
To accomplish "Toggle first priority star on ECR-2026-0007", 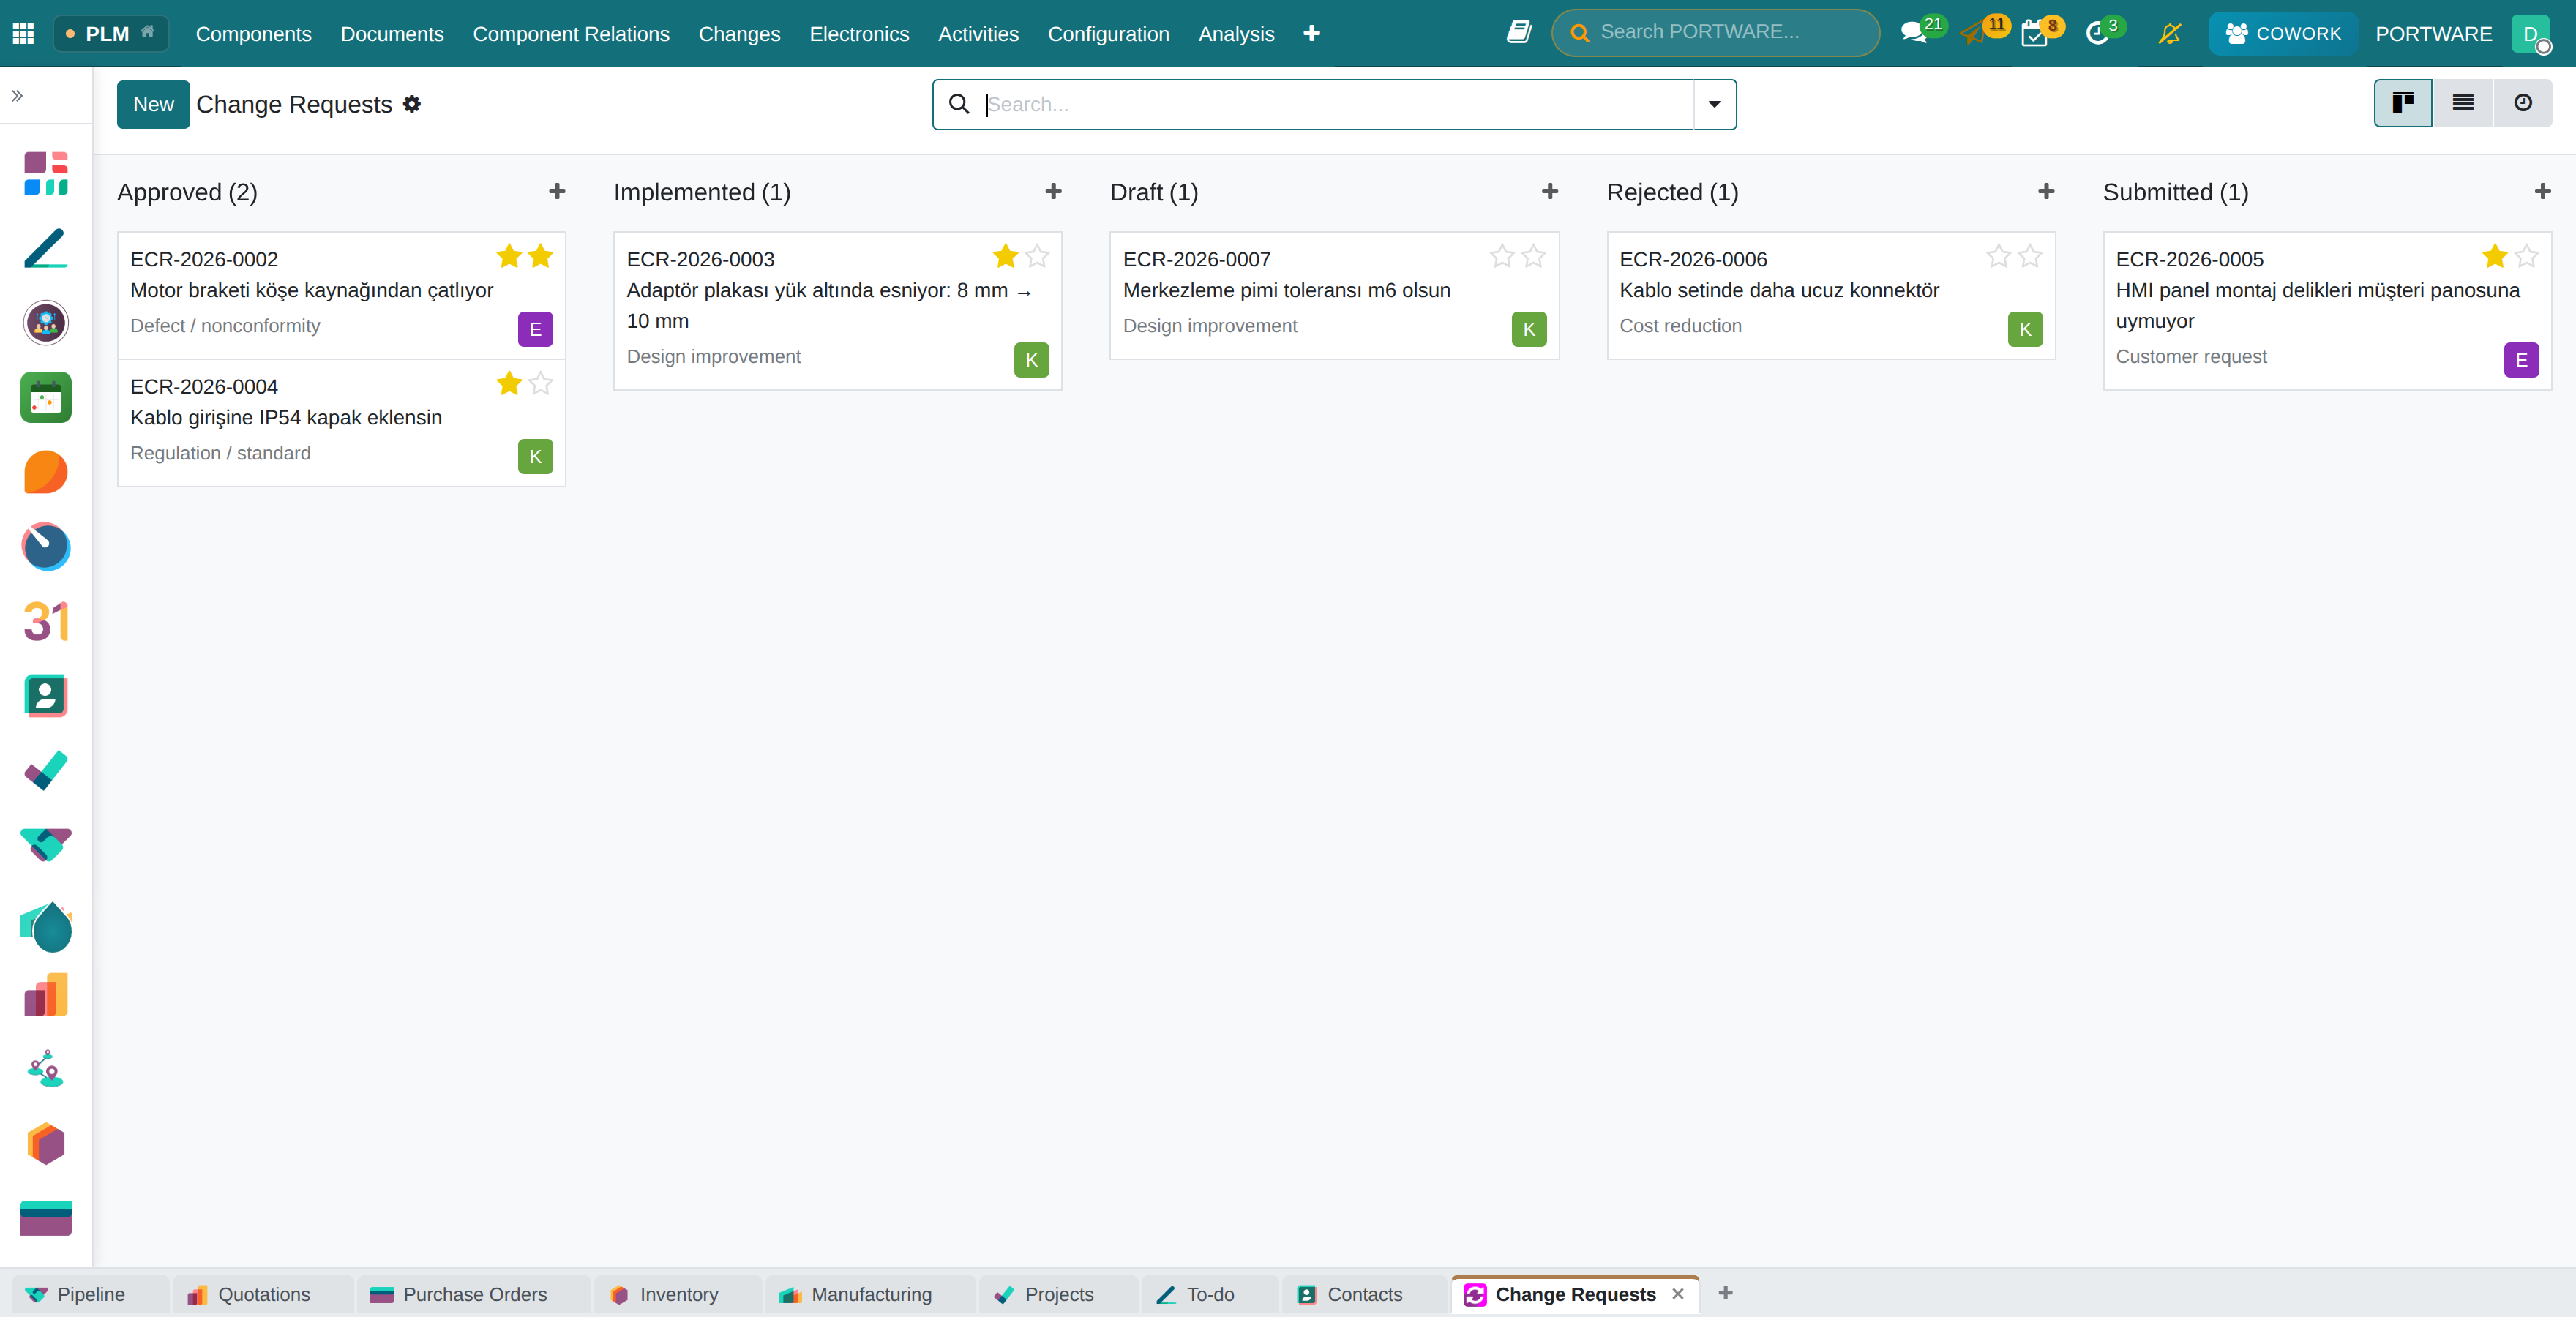I will [1501, 257].
